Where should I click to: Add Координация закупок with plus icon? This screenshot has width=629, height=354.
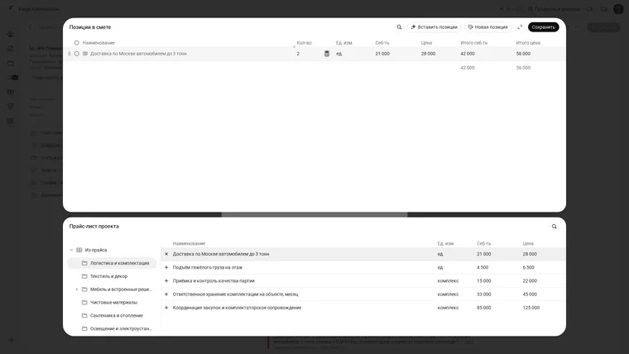pos(166,308)
